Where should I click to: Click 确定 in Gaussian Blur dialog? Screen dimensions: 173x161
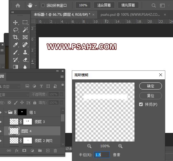point(151,86)
